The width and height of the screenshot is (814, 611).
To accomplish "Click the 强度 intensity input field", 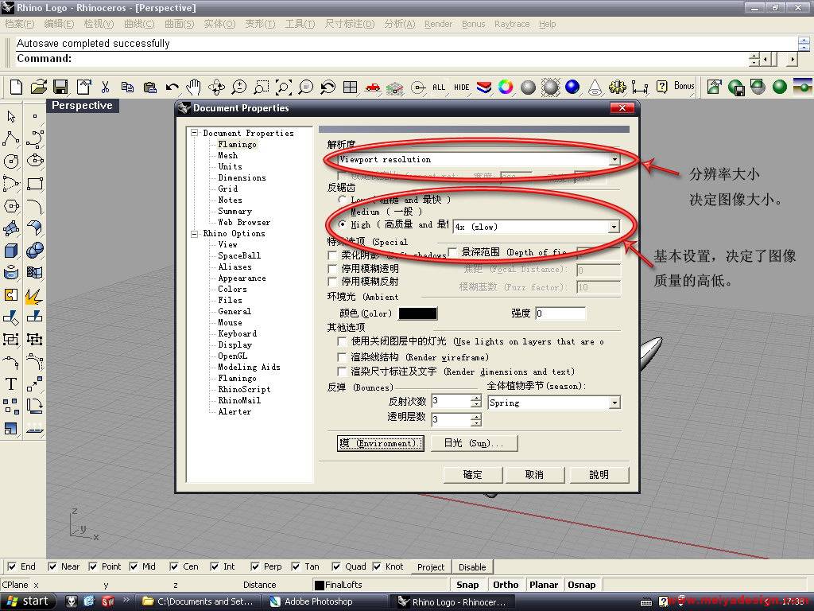I will (560, 313).
